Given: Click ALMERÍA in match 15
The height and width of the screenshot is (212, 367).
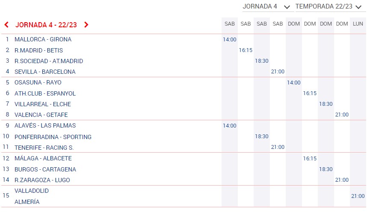Looking at the screenshot, I should 27,202.
